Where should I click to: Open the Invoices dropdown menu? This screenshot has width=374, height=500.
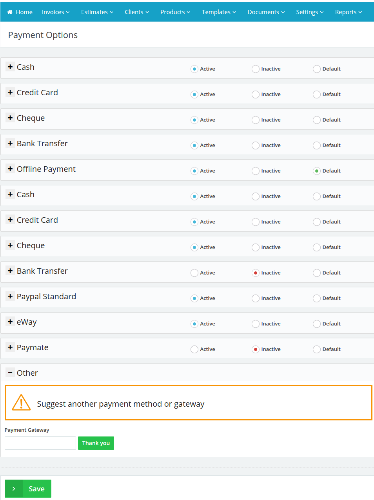[x=56, y=12]
